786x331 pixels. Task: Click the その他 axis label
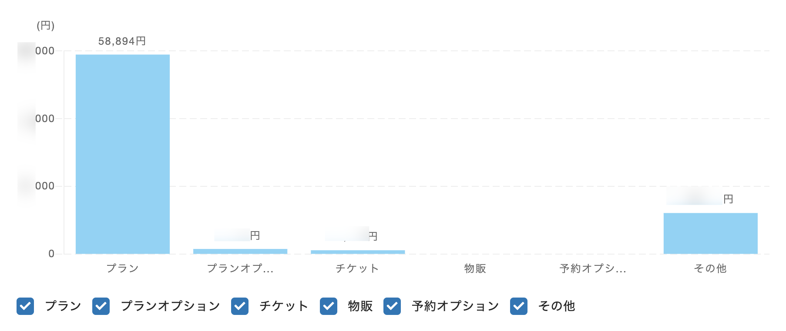point(710,268)
